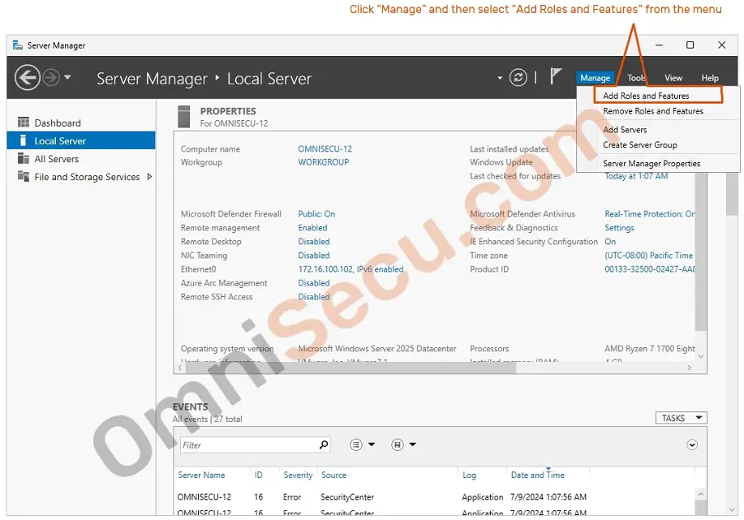744x520 pixels.
Task: Click the Properties server tower icon
Action: pyautogui.click(x=183, y=117)
